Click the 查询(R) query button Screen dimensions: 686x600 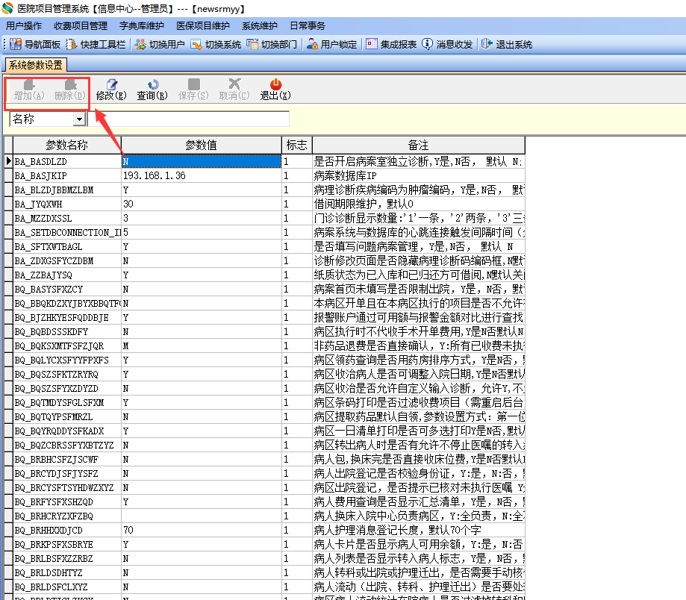point(152,90)
